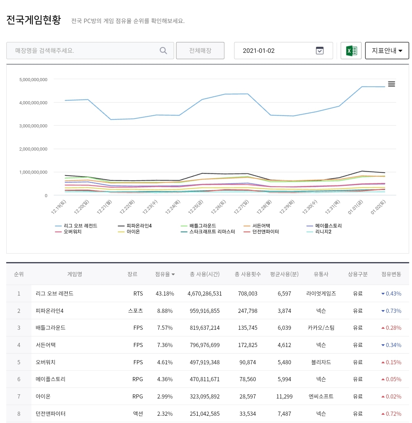Expand the 지표안내 dropdown
The height and width of the screenshot is (423, 412).
coord(387,51)
